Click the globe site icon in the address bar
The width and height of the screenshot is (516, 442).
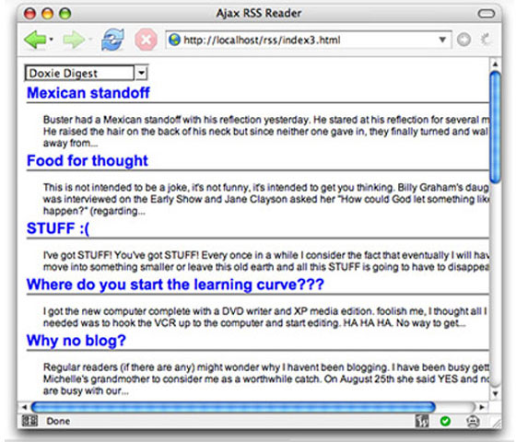[174, 40]
